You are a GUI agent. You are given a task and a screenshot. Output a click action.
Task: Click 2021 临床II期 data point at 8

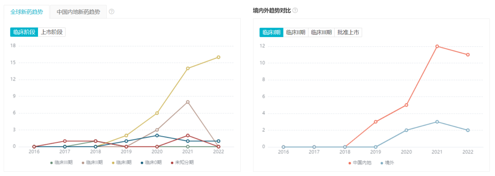(x=188, y=102)
